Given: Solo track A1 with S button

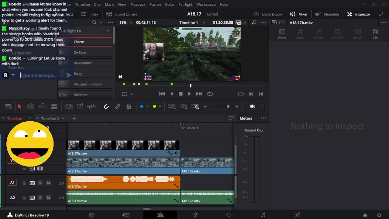Looking at the screenshot, I should tap(40, 183).
